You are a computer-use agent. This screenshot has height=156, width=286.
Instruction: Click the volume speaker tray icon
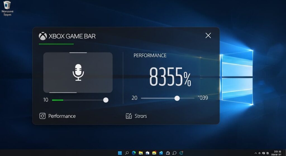pyautogui.click(x=264, y=153)
